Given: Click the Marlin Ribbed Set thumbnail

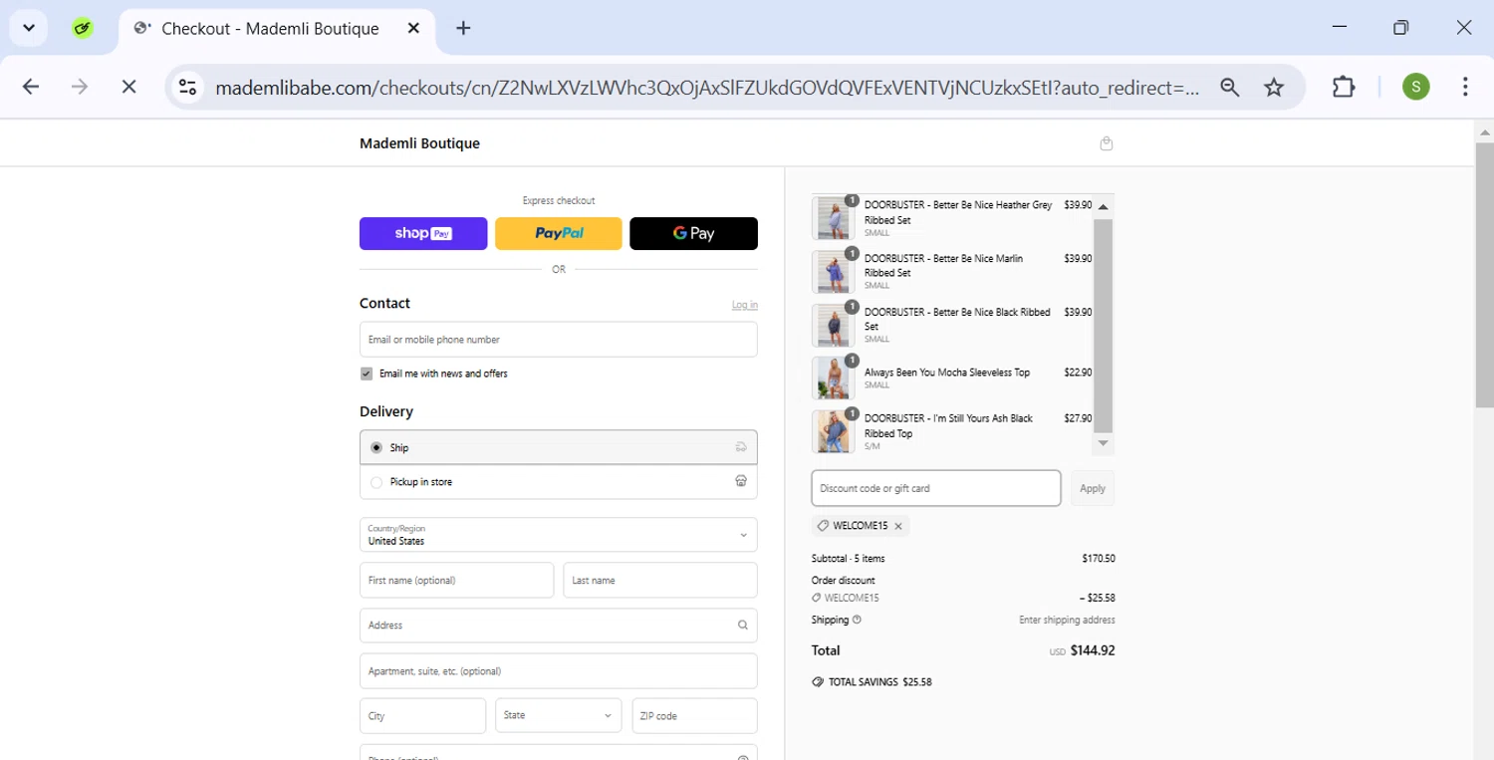Looking at the screenshot, I should [834, 271].
